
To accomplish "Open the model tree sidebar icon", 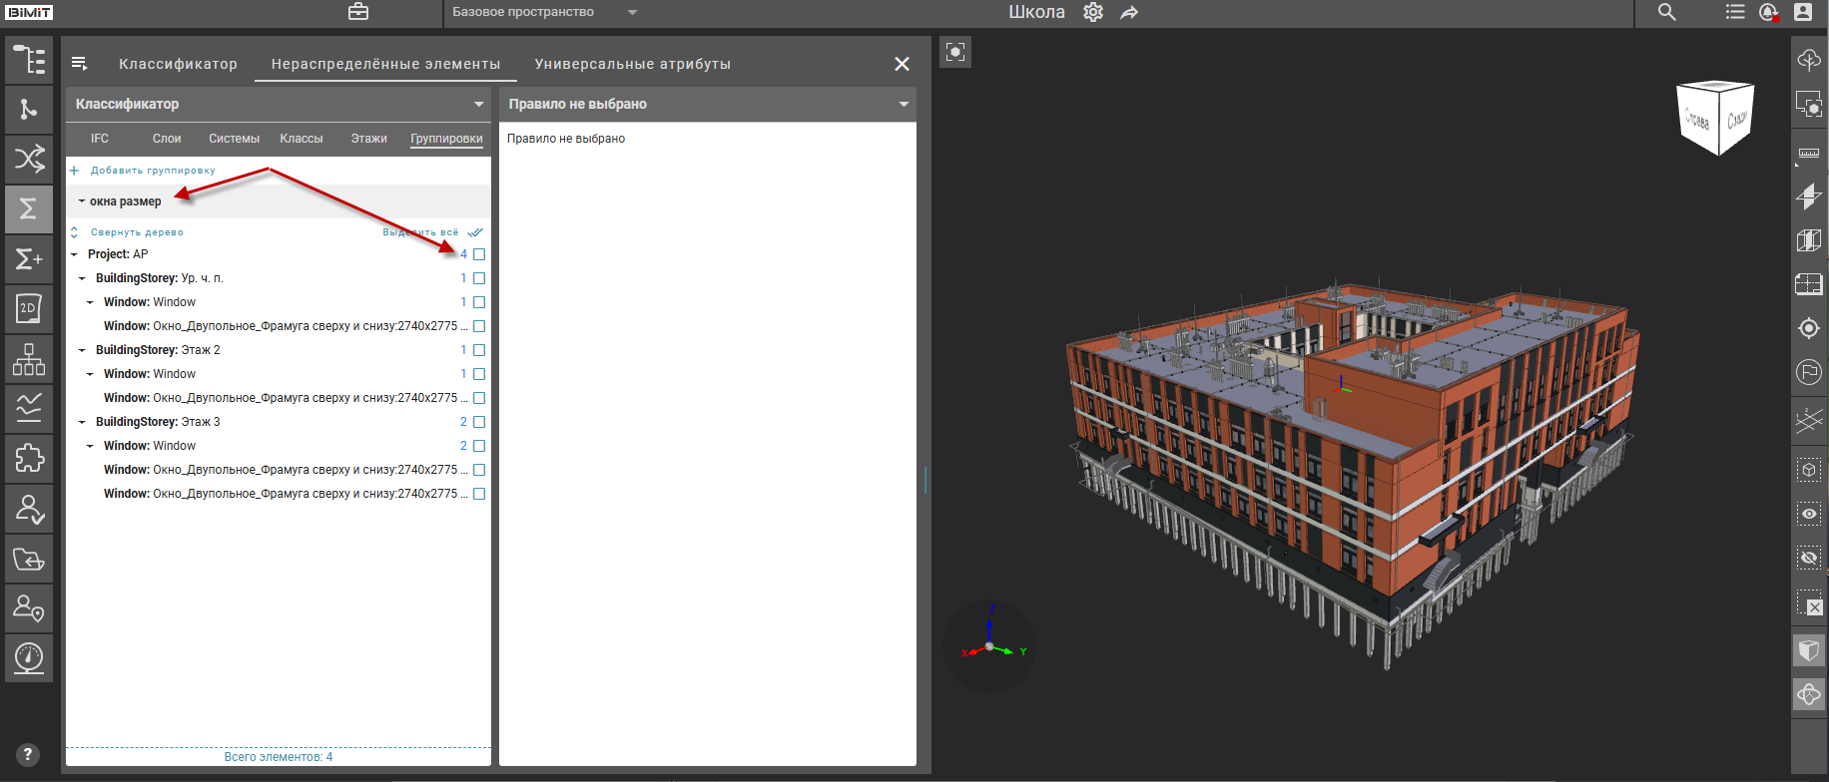I will coord(29,60).
